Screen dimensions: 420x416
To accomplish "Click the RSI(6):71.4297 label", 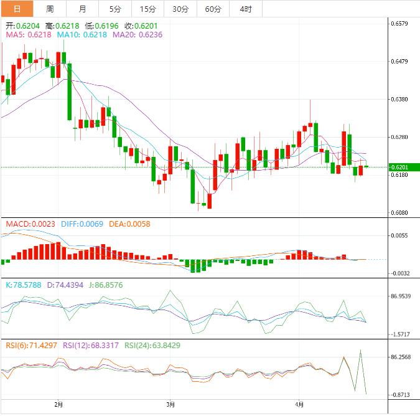I will [31, 345].
